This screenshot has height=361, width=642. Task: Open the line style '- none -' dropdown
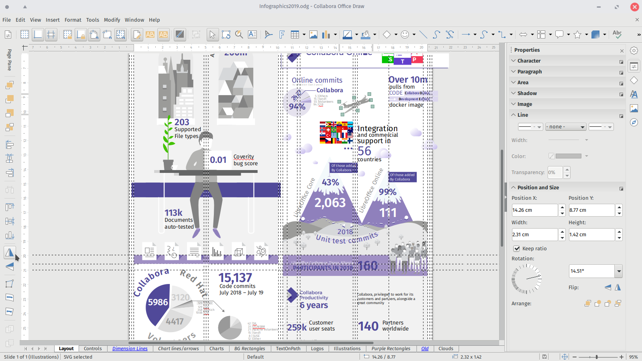pyautogui.click(x=565, y=127)
